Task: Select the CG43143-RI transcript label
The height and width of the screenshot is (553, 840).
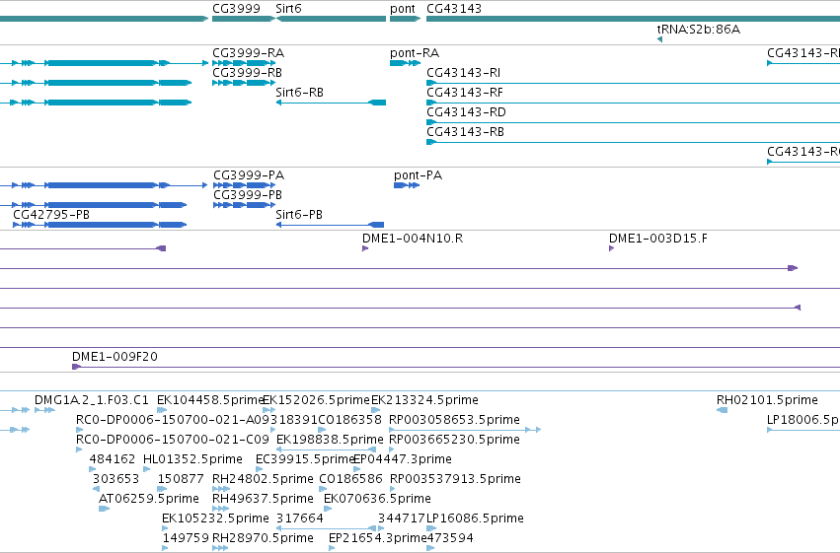Action: 463,73
